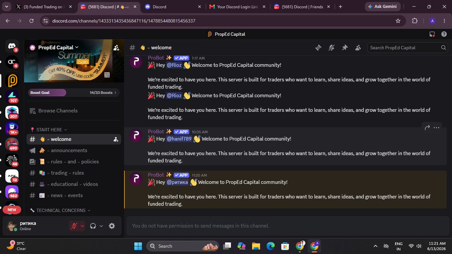Image resolution: width=452 pixels, height=254 pixels.
Task: Show hidden system tray icons
Action: (375, 246)
